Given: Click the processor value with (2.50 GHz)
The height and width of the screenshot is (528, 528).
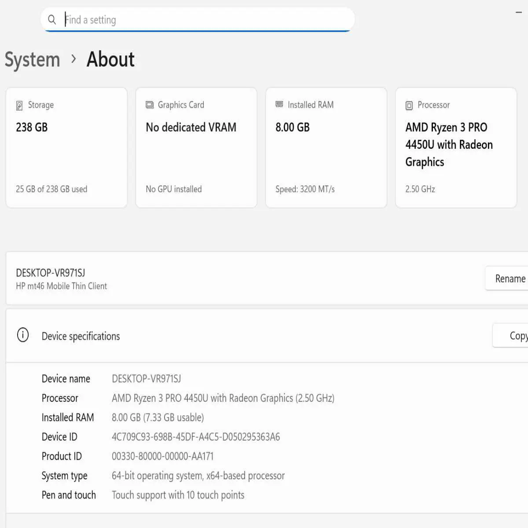Looking at the screenshot, I should coord(223,398).
